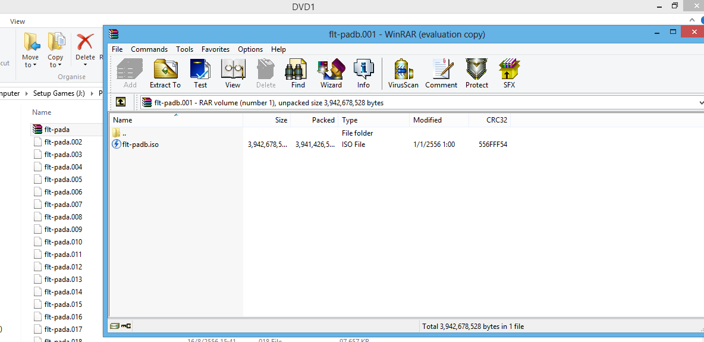Viewport: 704px width, 342px height.
Task: Expand the Explorer Delete dropdown arrow
Action: [x=85, y=65]
